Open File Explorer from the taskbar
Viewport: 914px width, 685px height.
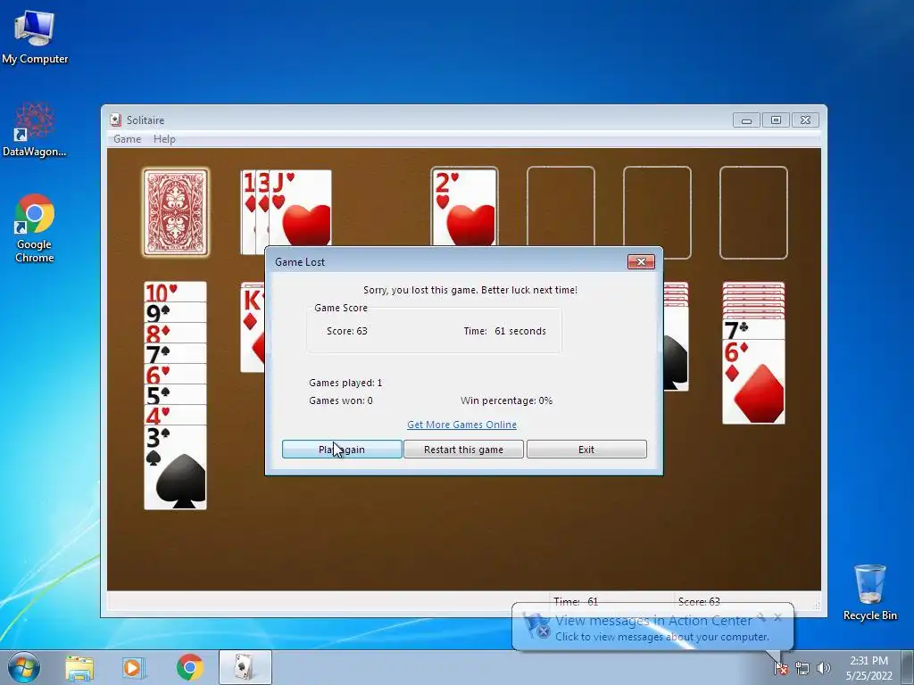pos(79,667)
